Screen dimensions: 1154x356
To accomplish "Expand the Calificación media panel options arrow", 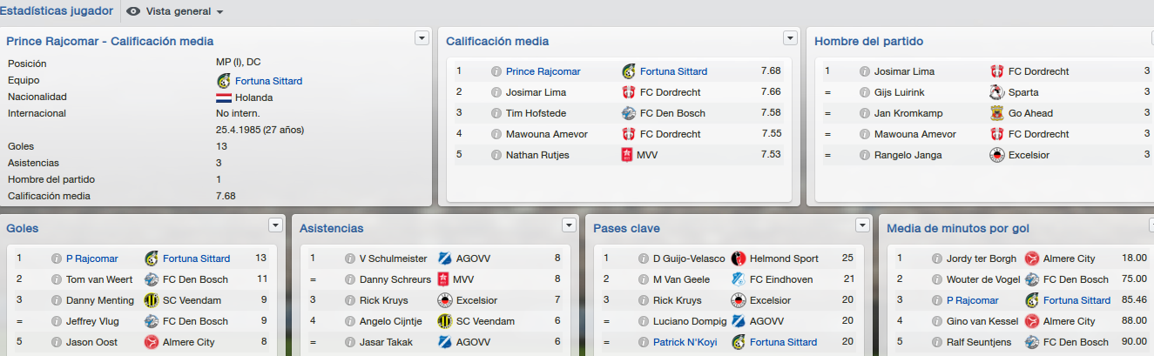I will click(x=790, y=37).
